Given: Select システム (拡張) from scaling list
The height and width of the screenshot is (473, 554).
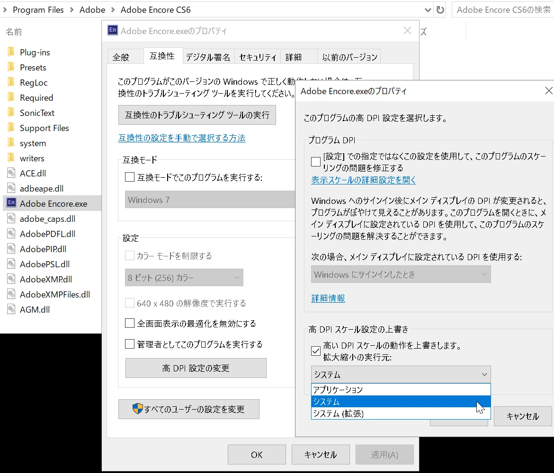Looking at the screenshot, I should click(401, 413).
